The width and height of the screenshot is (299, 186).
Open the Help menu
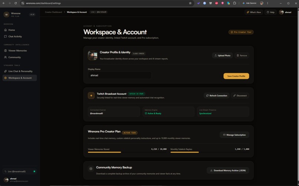point(270,12)
